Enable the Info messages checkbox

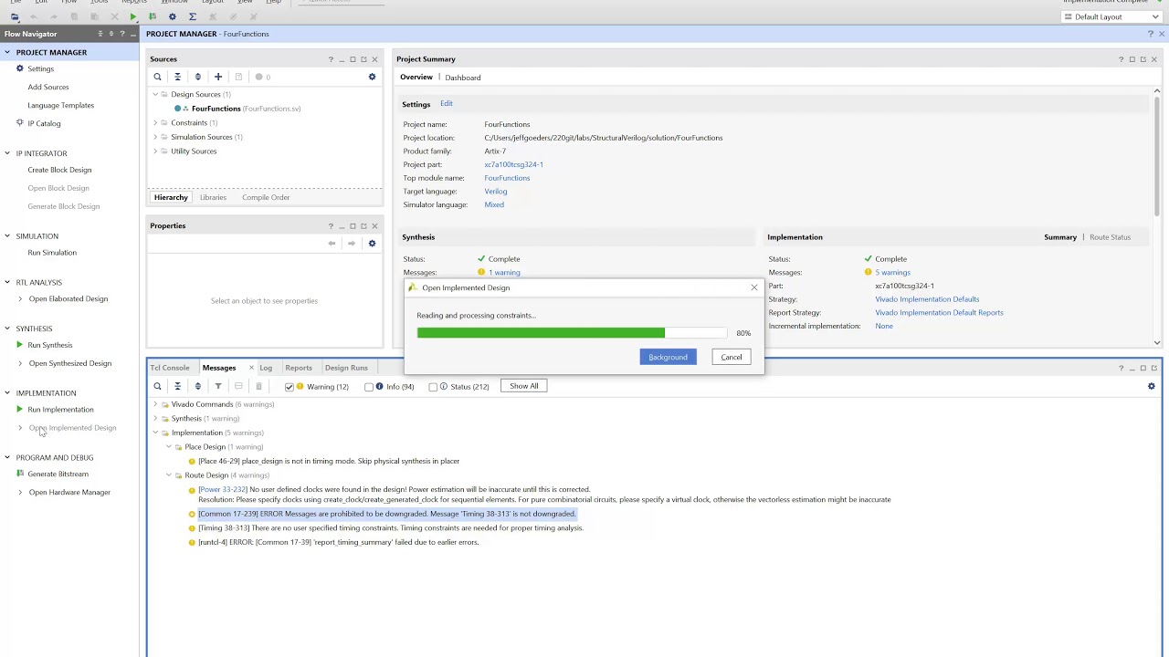369,387
